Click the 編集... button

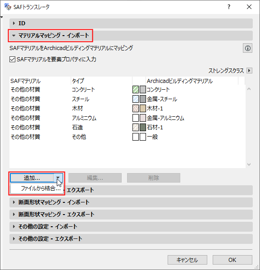click(95, 178)
